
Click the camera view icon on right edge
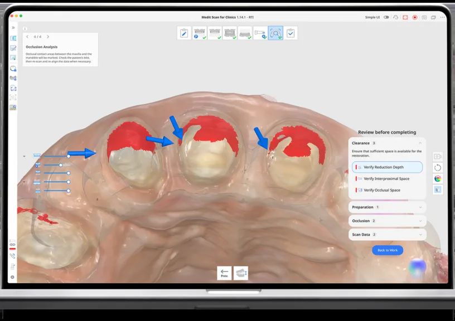tap(438, 157)
